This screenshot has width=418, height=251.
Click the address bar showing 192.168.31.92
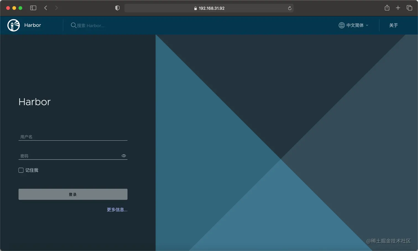coord(209,8)
